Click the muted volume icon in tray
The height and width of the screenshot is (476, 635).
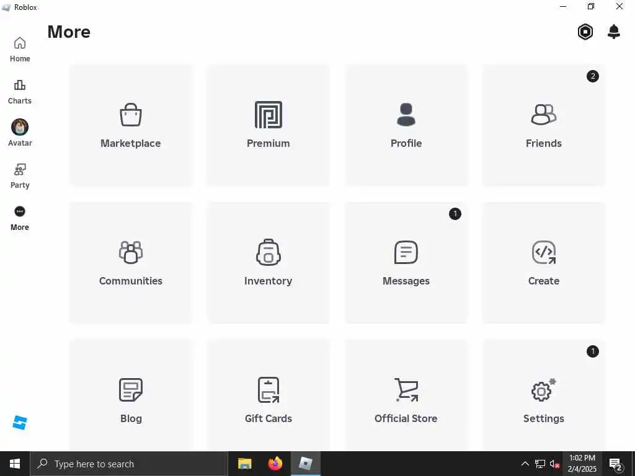(x=554, y=464)
